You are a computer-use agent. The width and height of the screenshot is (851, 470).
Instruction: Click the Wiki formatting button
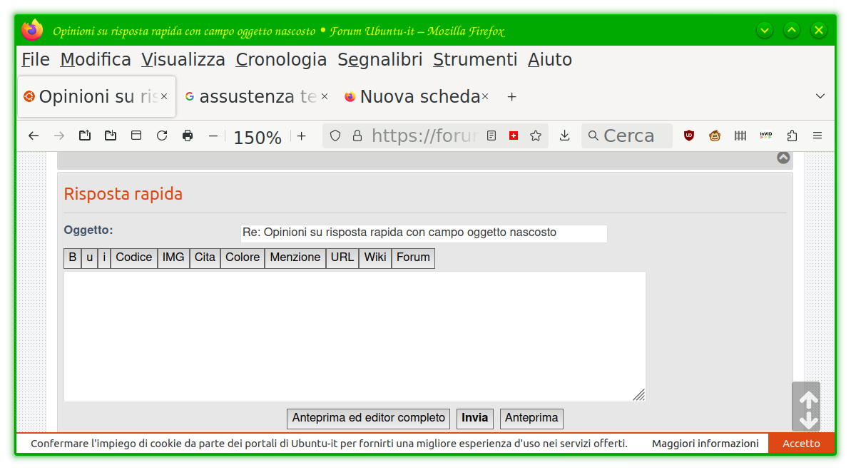click(x=375, y=257)
